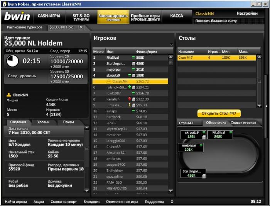Click Показать баланс на счету
The height and width of the screenshot is (206, 270).
[x=216, y=21]
